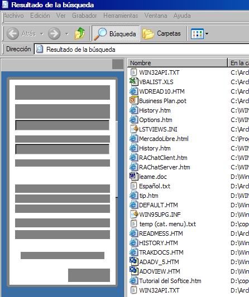Toggle the Carpetas folders pane
The height and width of the screenshot is (297, 249).
click(162, 33)
